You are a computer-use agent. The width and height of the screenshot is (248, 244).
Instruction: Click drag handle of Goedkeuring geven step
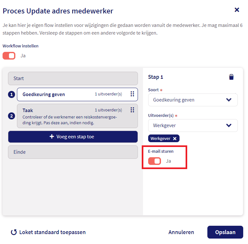[132, 94]
